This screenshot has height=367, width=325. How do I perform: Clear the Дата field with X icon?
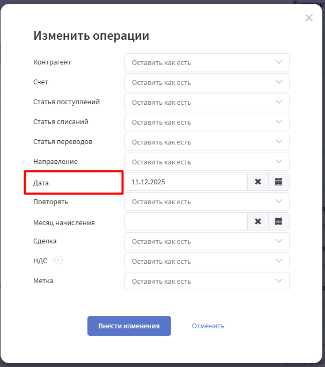(x=257, y=182)
